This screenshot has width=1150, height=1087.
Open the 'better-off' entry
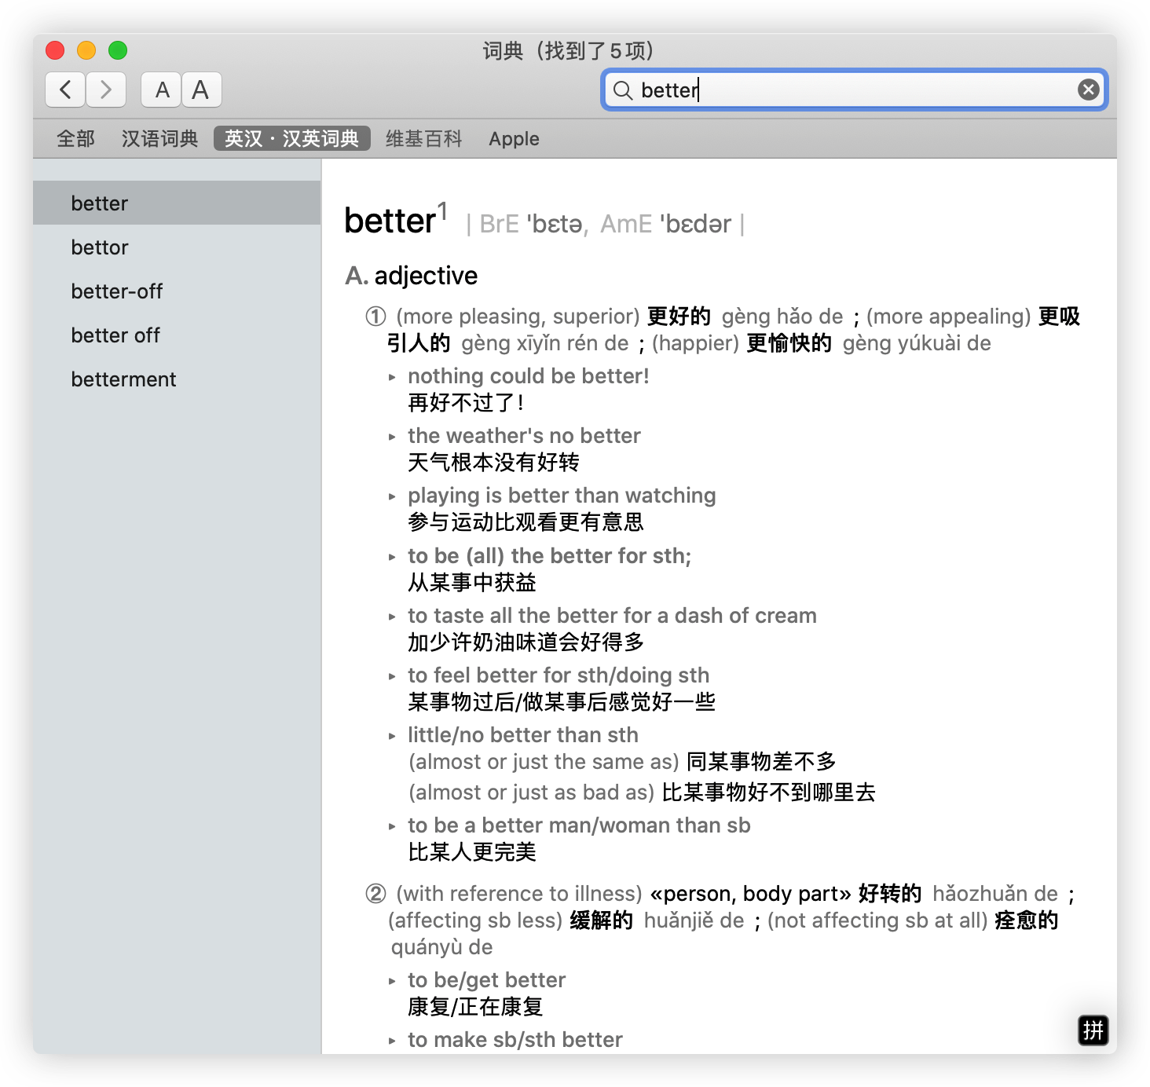point(117,291)
